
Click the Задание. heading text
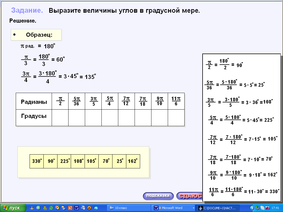(27, 10)
